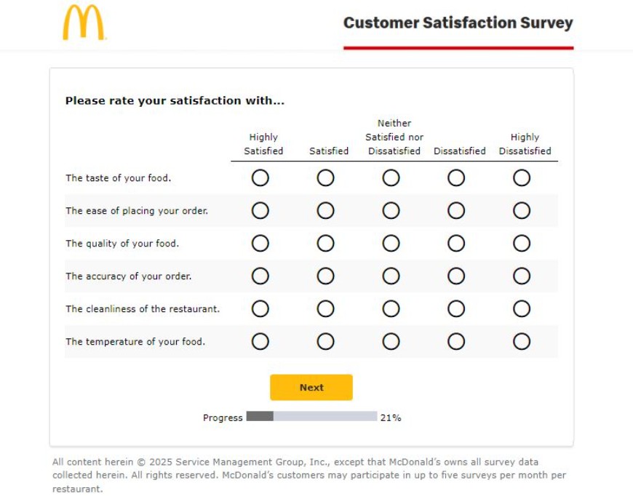The width and height of the screenshot is (633, 496).
Task: Choose Highly Dissatisfied for taste of food
Action: (520, 177)
